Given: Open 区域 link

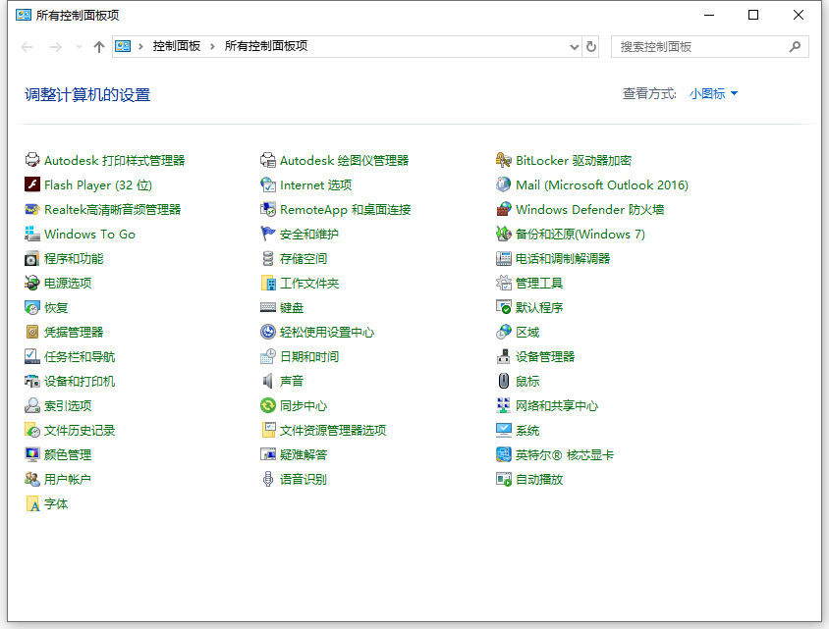Looking at the screenshot, I should point(527,333).
